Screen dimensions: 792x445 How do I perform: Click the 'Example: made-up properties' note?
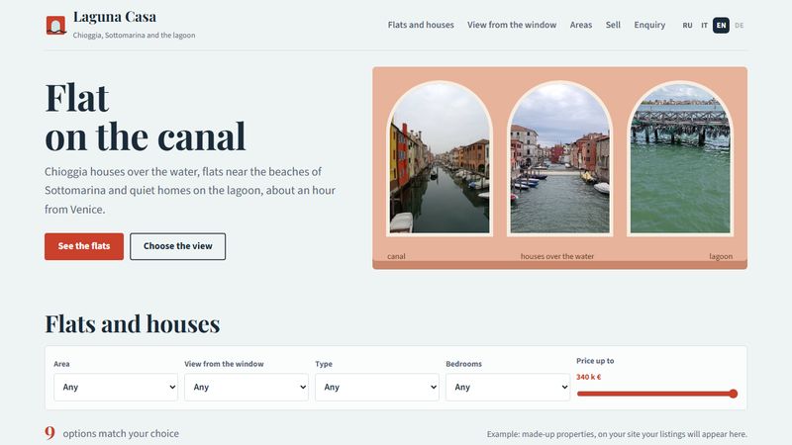point(617,434)
